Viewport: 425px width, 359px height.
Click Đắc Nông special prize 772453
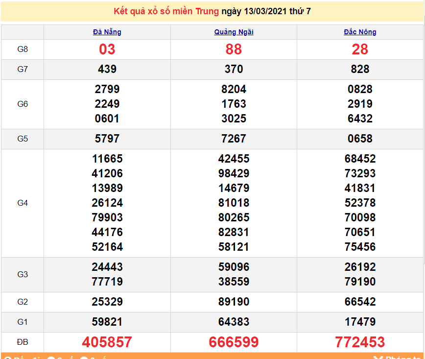[360, 342]
